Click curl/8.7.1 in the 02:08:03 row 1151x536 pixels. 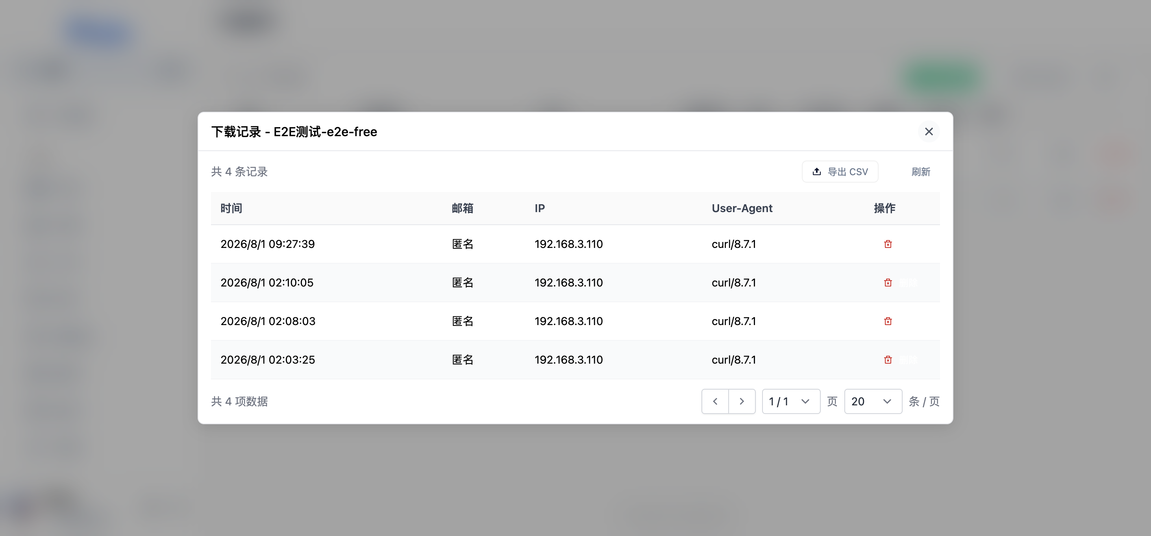click(x=734, y=321)
